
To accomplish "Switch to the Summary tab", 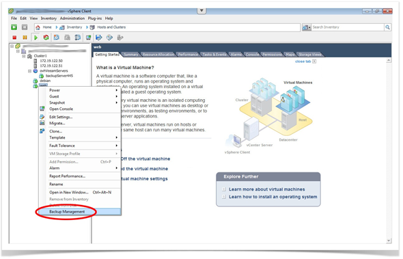I will coord(131,55).
